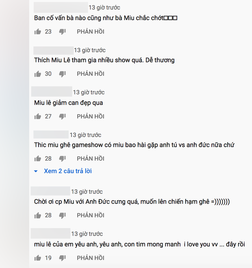Screen dimensions: 252x268
Task: Open '13 giờ trước' timestamp of last comment
Action: [87, 234]
